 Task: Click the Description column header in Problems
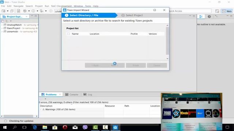[x=46, y=106]
